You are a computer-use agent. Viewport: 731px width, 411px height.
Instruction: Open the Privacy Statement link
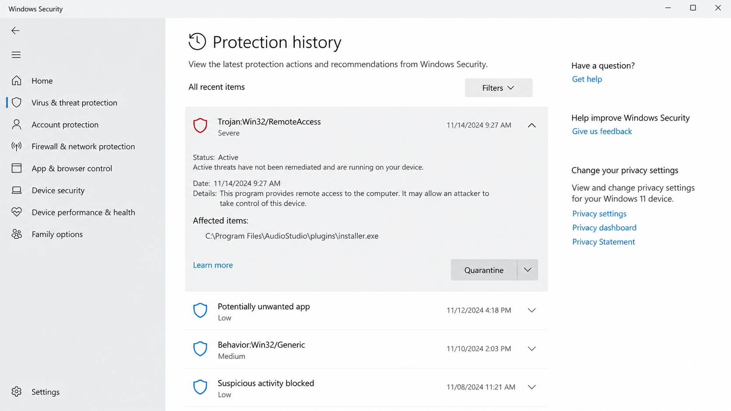coord(603,242)
